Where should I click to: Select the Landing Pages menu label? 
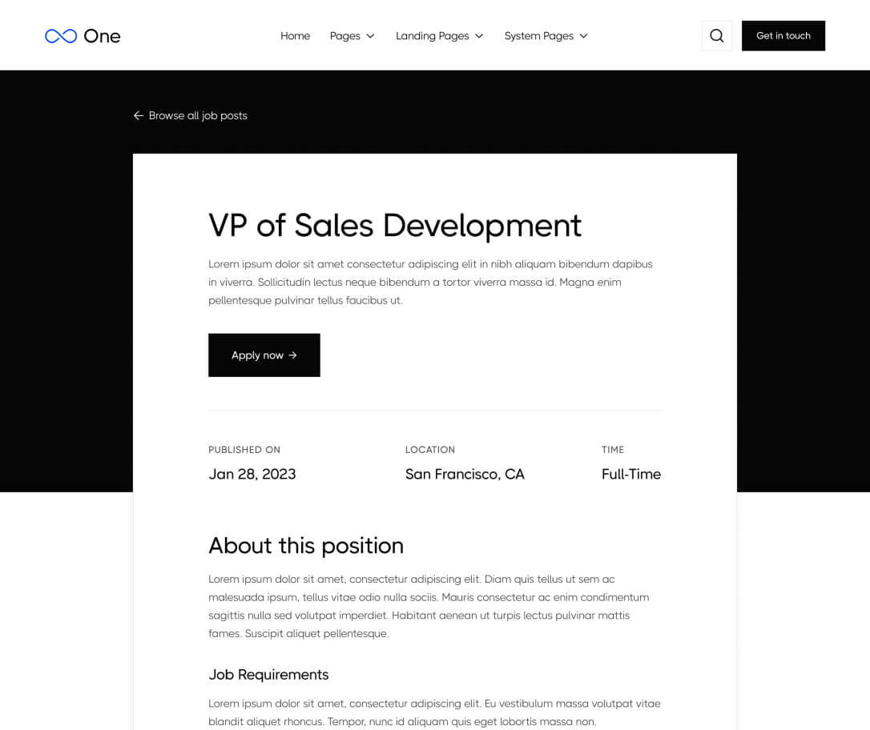pyautogui.click(x=432, y=36)
